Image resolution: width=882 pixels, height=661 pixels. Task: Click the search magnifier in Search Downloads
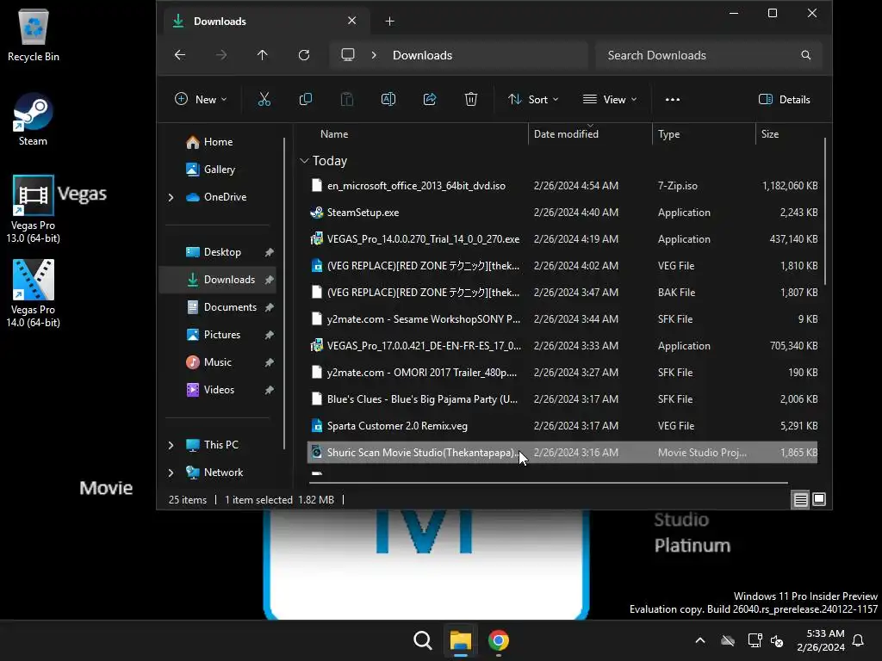pos(805,55)
